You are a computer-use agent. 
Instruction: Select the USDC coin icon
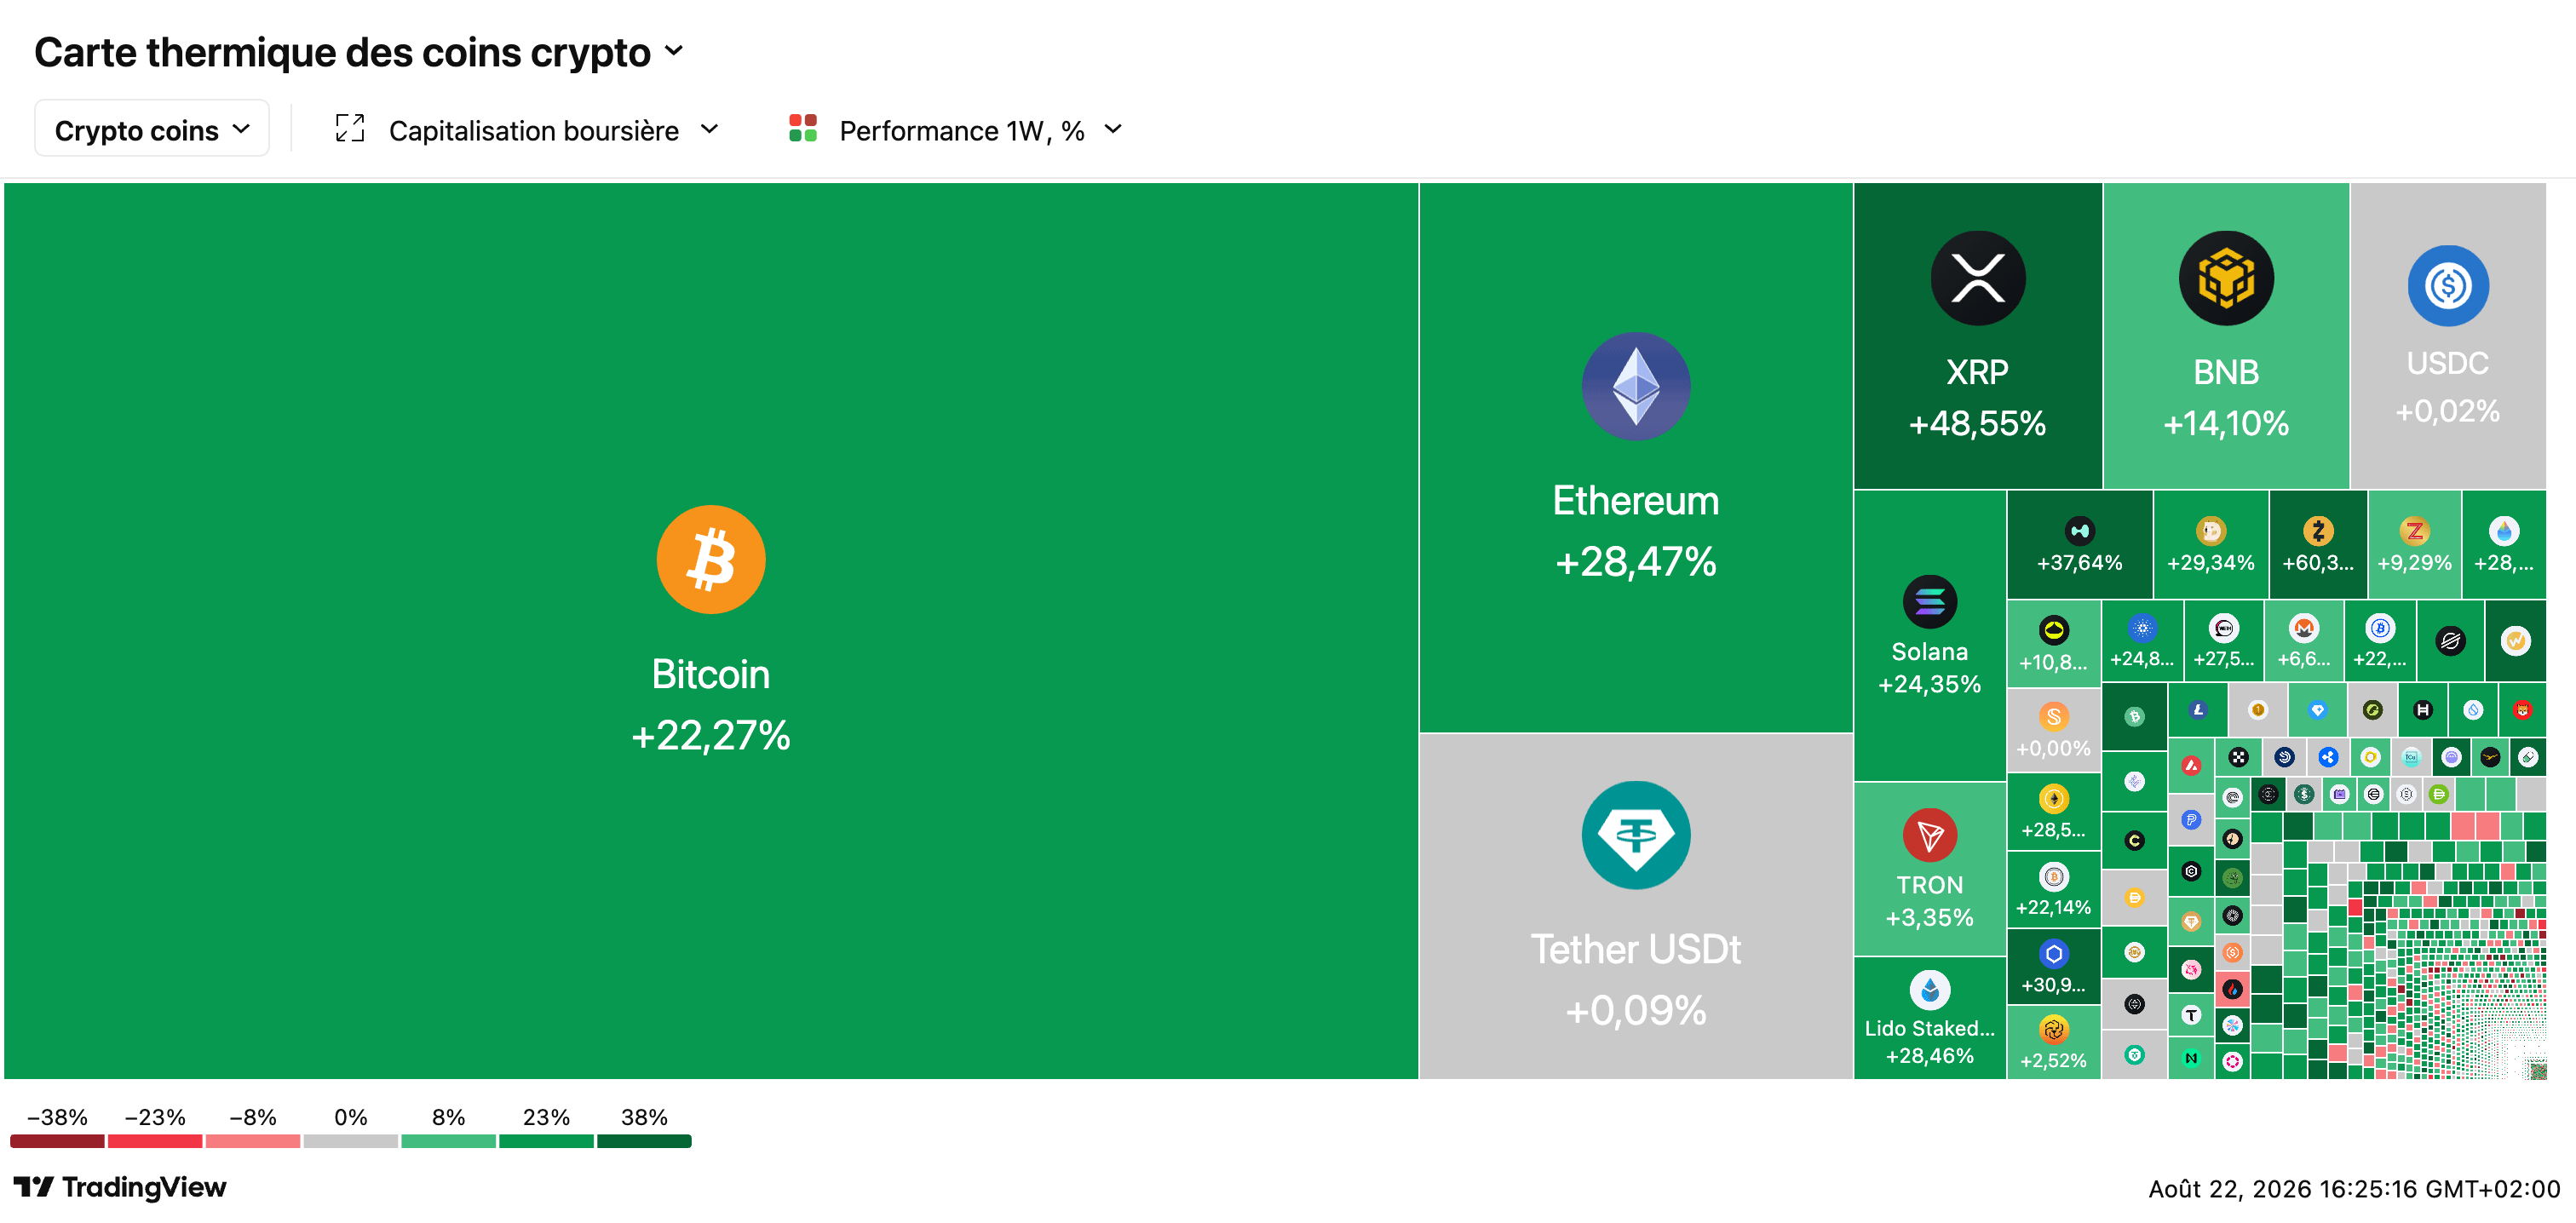tap(2447, 286)
